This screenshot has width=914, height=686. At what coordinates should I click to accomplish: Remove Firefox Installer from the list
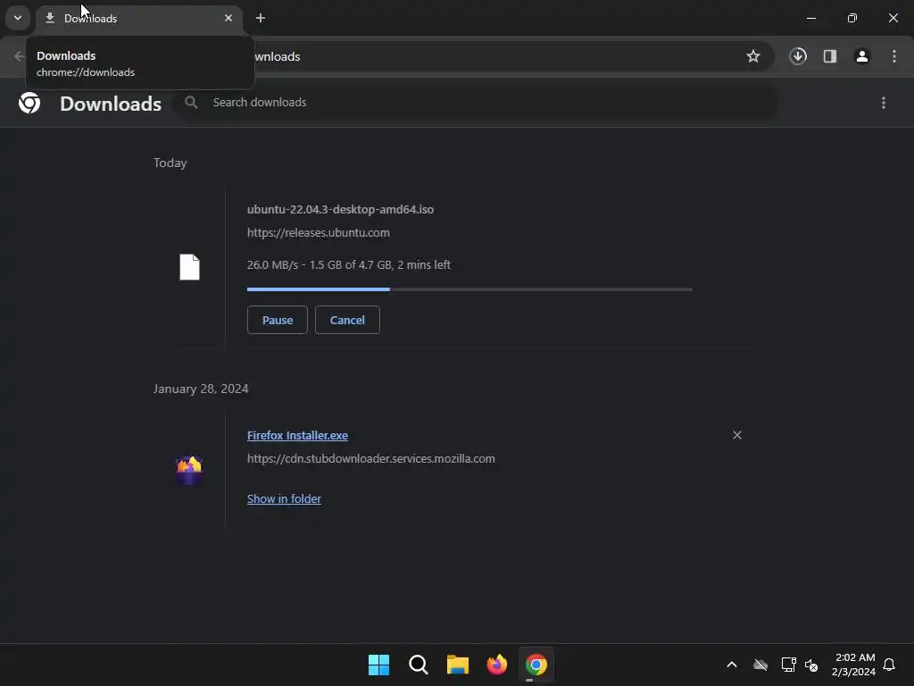tap(736, 435)
